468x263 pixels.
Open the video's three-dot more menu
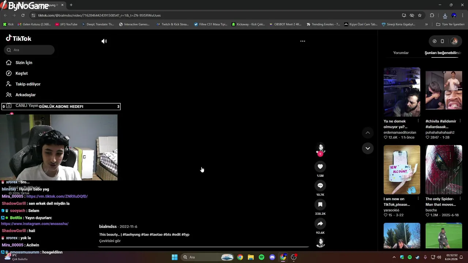(303, 41)
